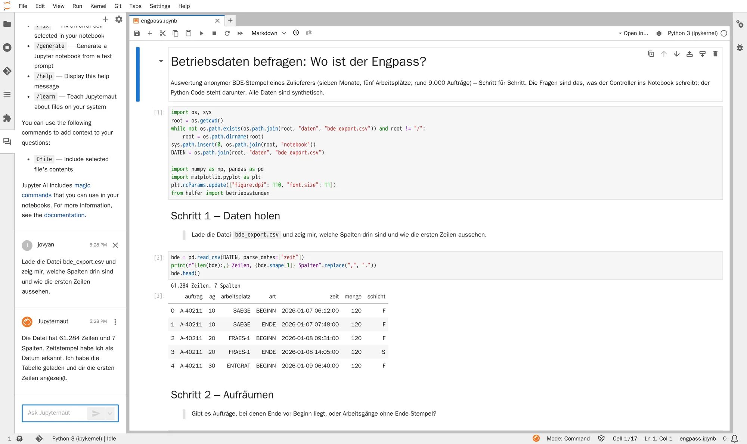Open the Property Inspector gears on right sidebar
This screenshot has height=444, width=747.
740,24
